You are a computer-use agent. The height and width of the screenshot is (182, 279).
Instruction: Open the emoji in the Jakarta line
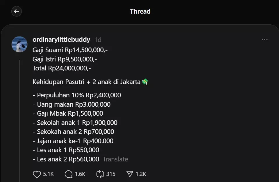click(144, 82)
